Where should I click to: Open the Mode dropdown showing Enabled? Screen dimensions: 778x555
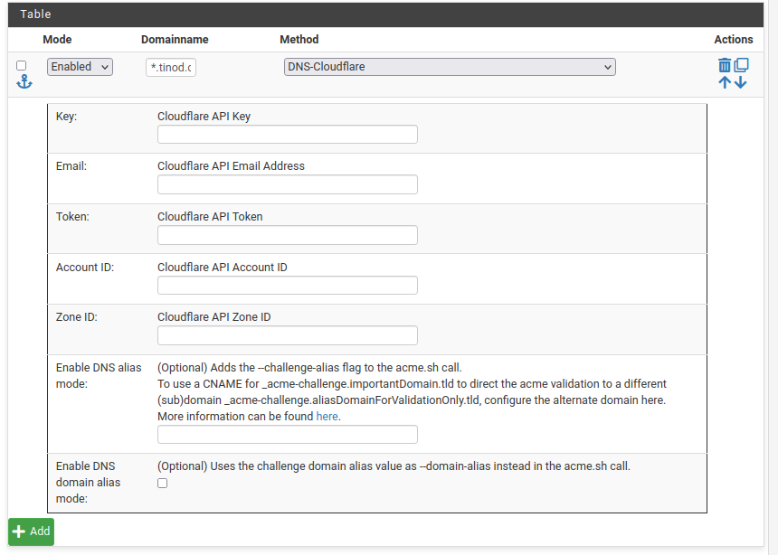point(80,67)
